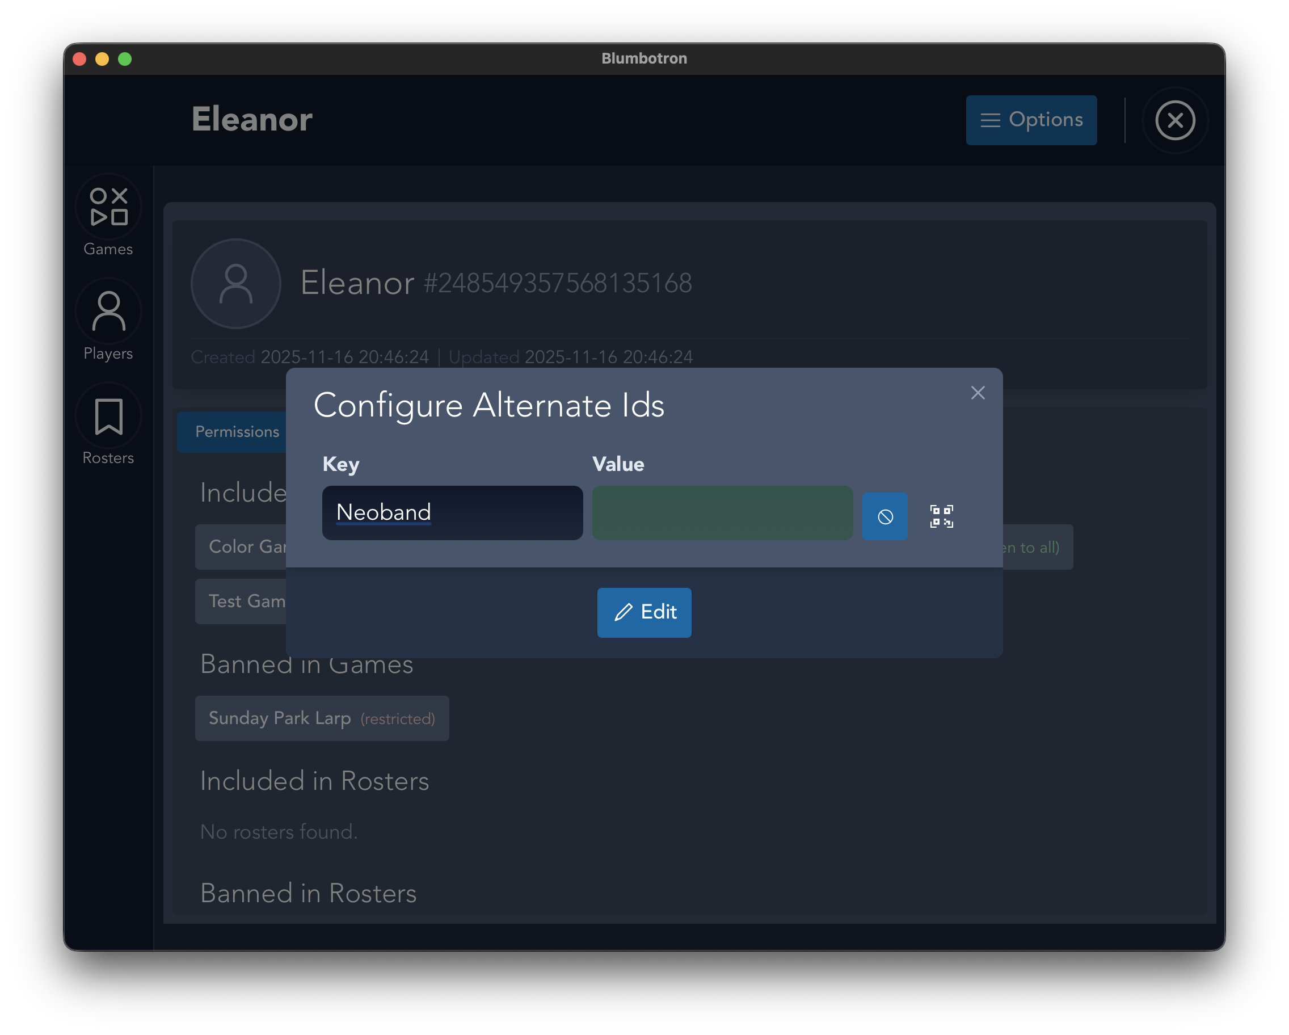Open the Rosters bookmark icon
Viewport: 1289px width, 1035px height.
[108, 416]
